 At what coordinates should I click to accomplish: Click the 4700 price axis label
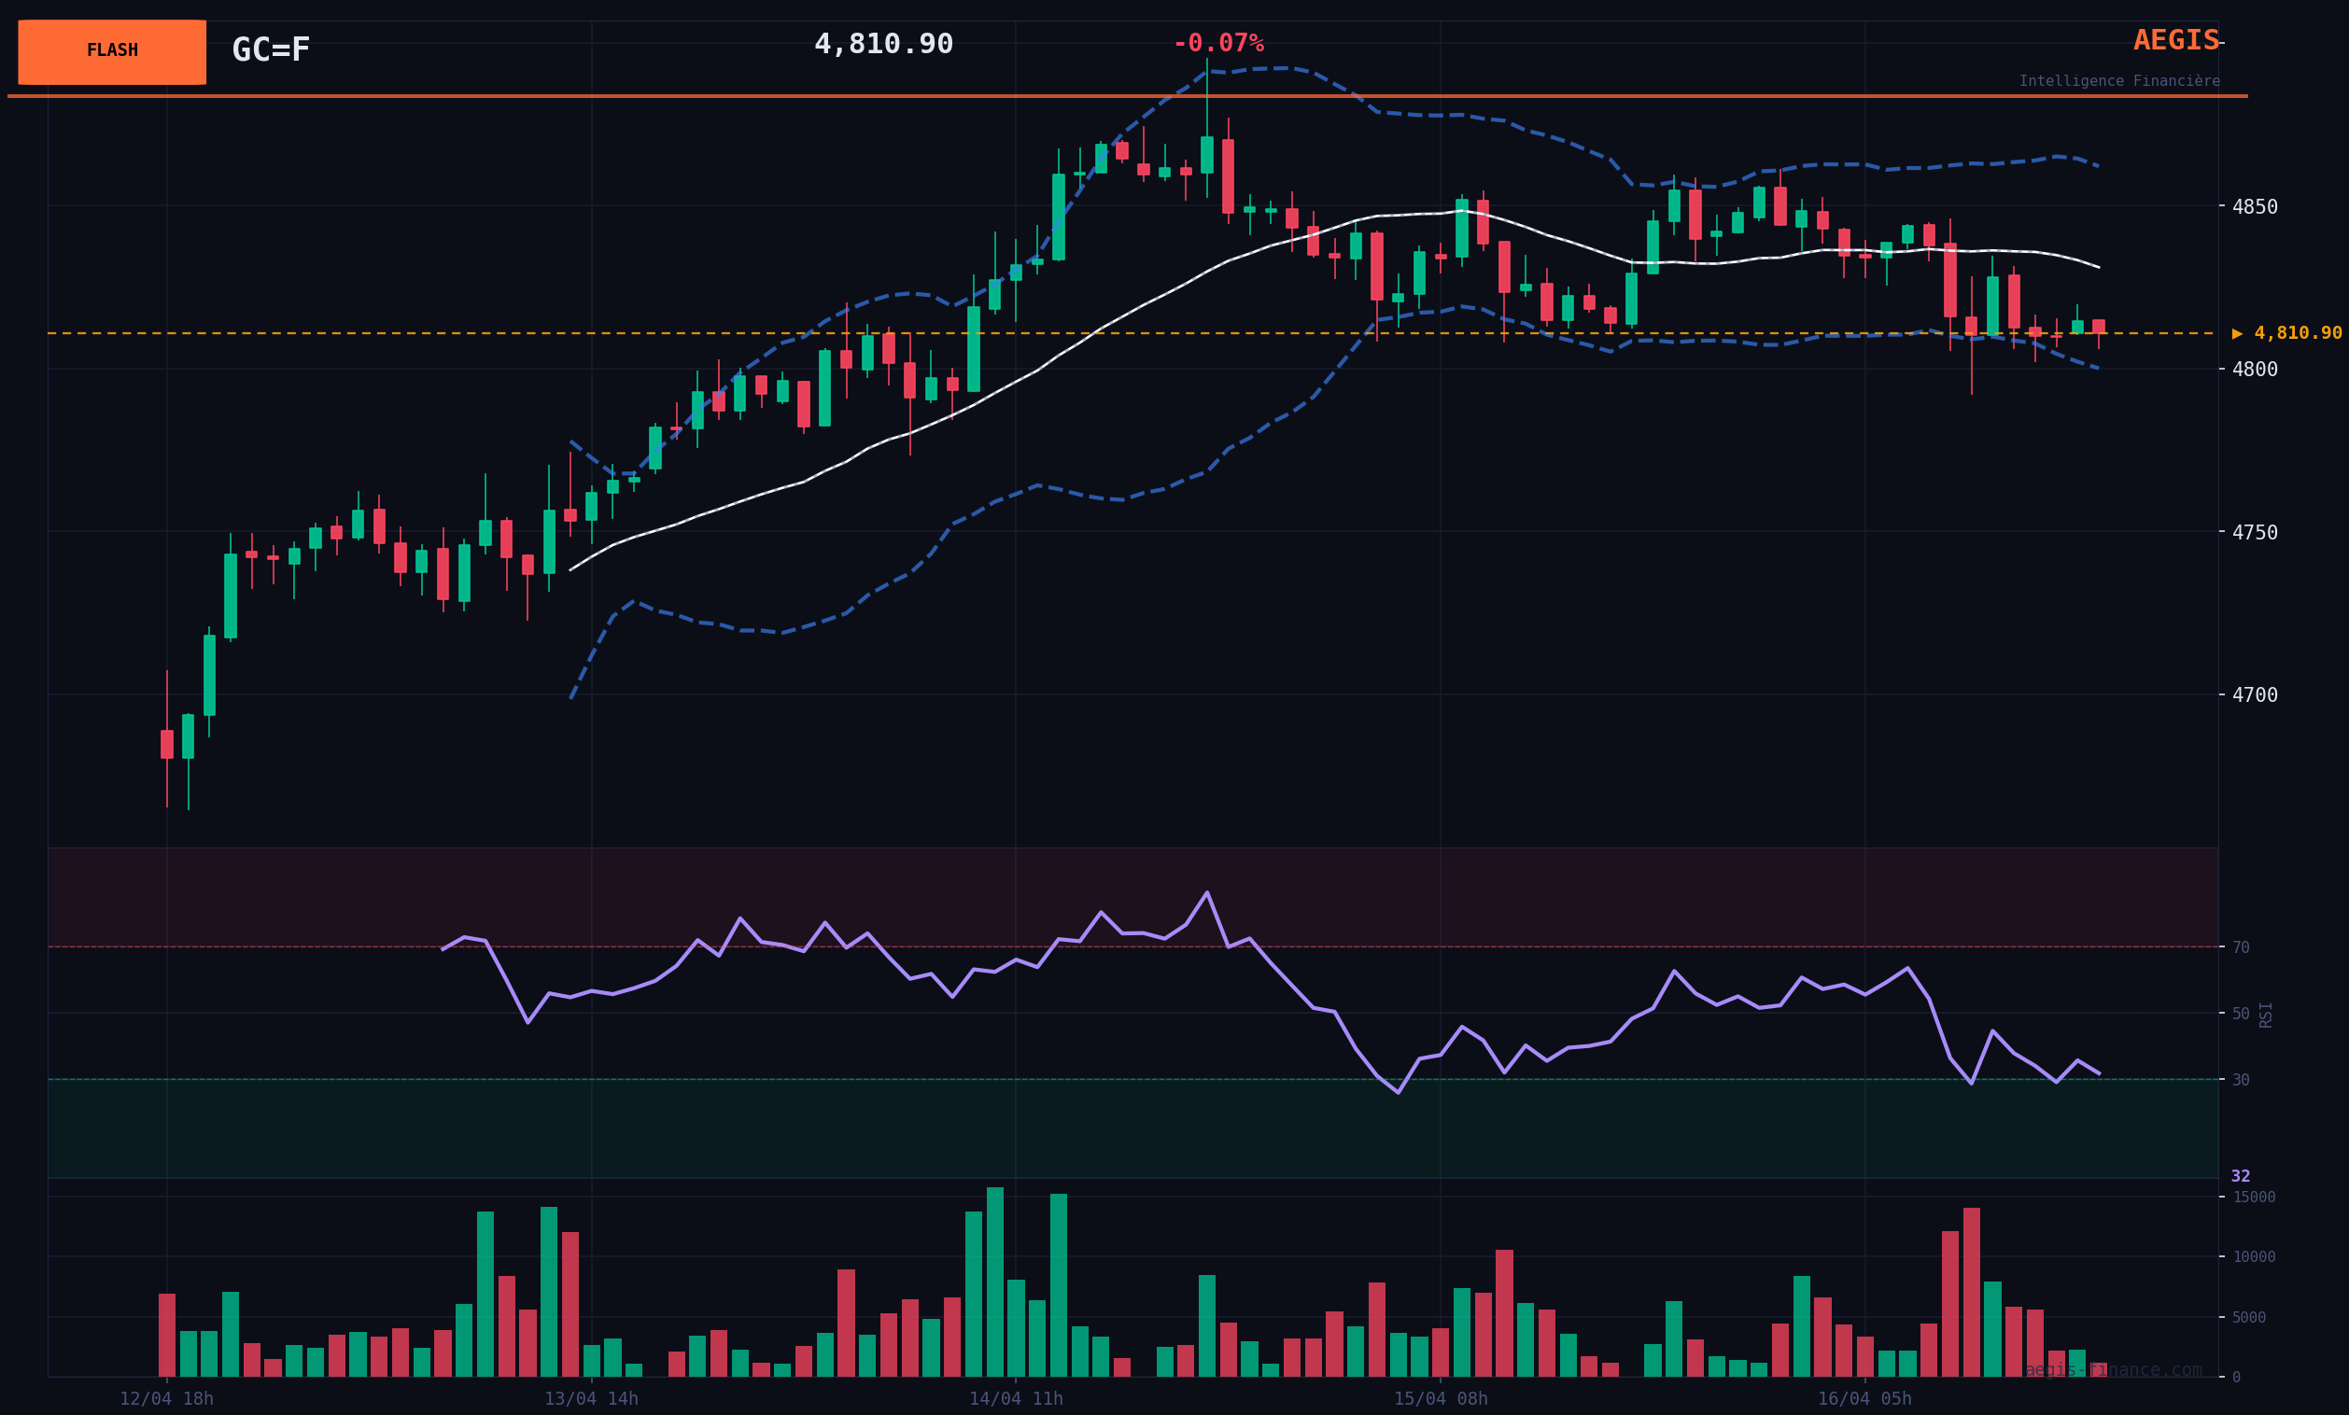2254,694
